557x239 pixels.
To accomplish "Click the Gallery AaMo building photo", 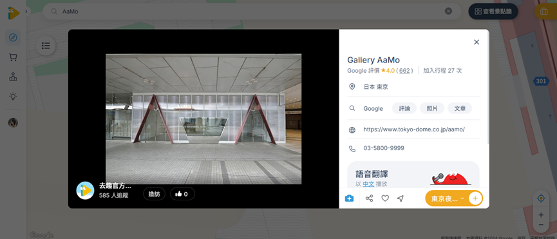I will coord(203,119).
